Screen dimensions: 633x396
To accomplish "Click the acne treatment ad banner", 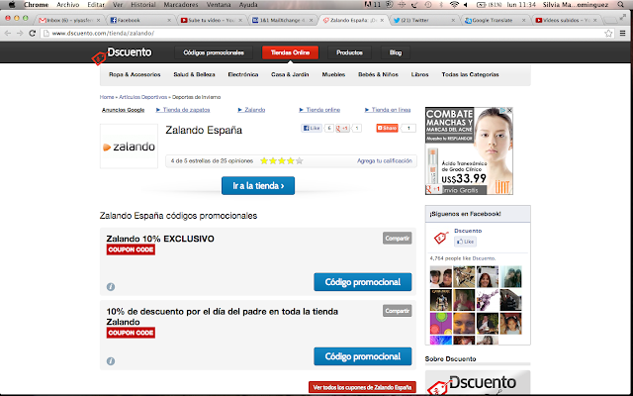I will [x=469, y=150].
